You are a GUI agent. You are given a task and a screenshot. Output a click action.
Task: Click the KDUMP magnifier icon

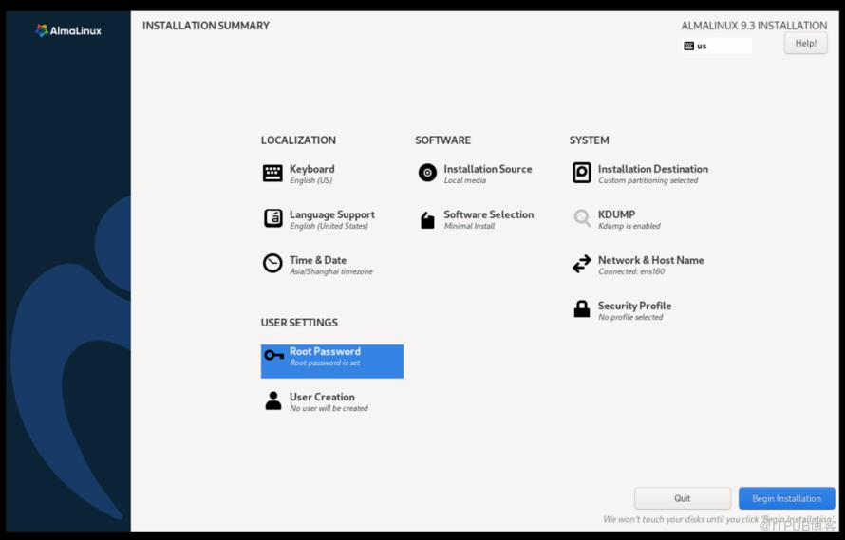582,218
